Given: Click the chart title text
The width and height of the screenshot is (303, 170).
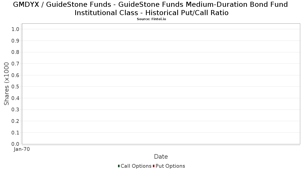Looking at the screenshot, I should click(151, 8).
